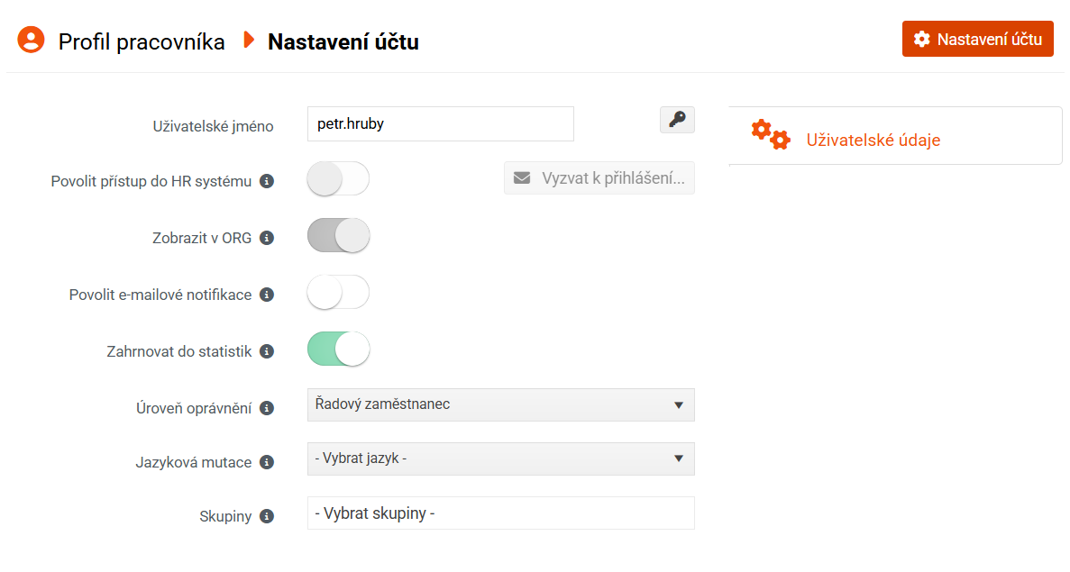Click info icon beside Jazyková mutace

[267, 462]
